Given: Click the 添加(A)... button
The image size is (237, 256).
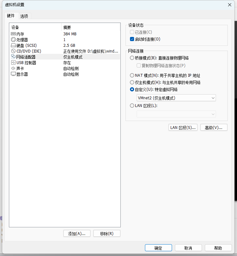Looking at the screenshot, I should click(77, 233).
